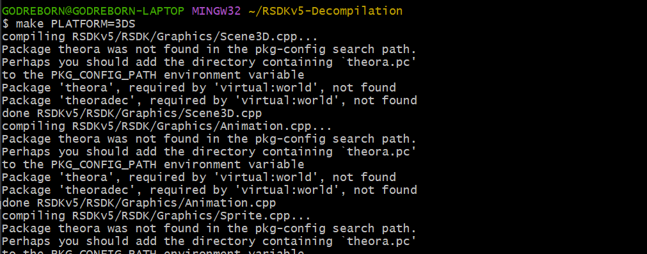
Task: Click the first Package 'theora' not found line
Action: tap(199, 88)
